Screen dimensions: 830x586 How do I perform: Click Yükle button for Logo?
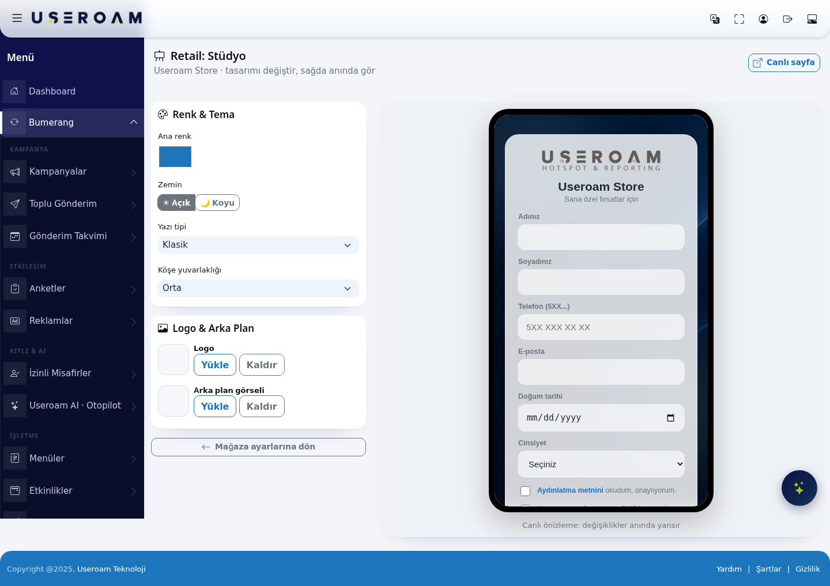[x=215, y=365]
